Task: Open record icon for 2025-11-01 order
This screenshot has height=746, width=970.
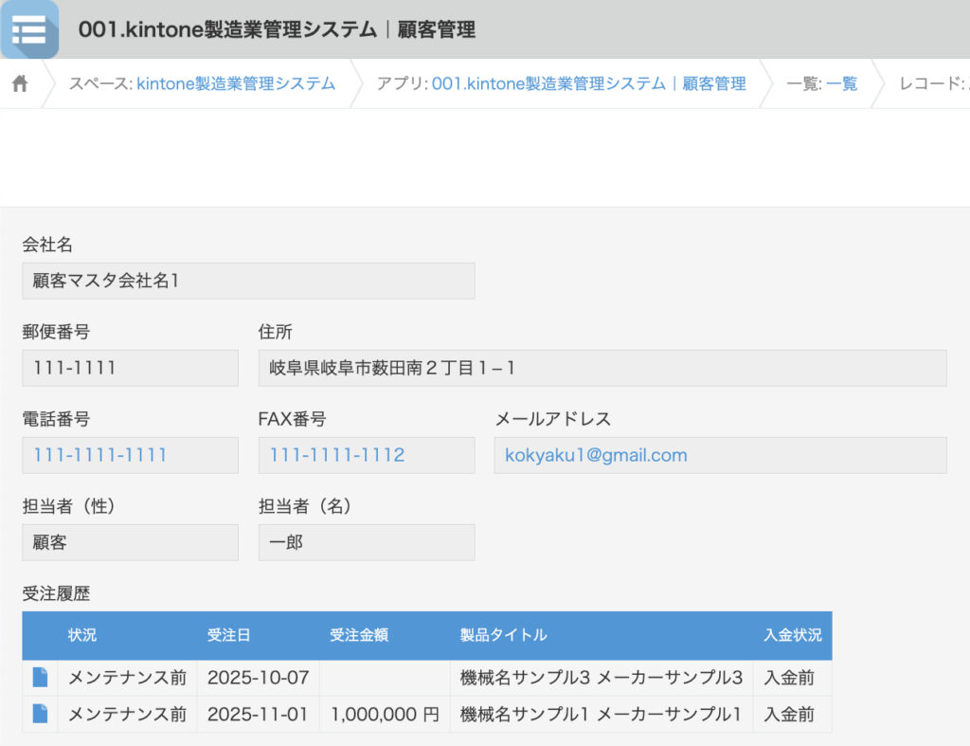Action: click(40, 714)
